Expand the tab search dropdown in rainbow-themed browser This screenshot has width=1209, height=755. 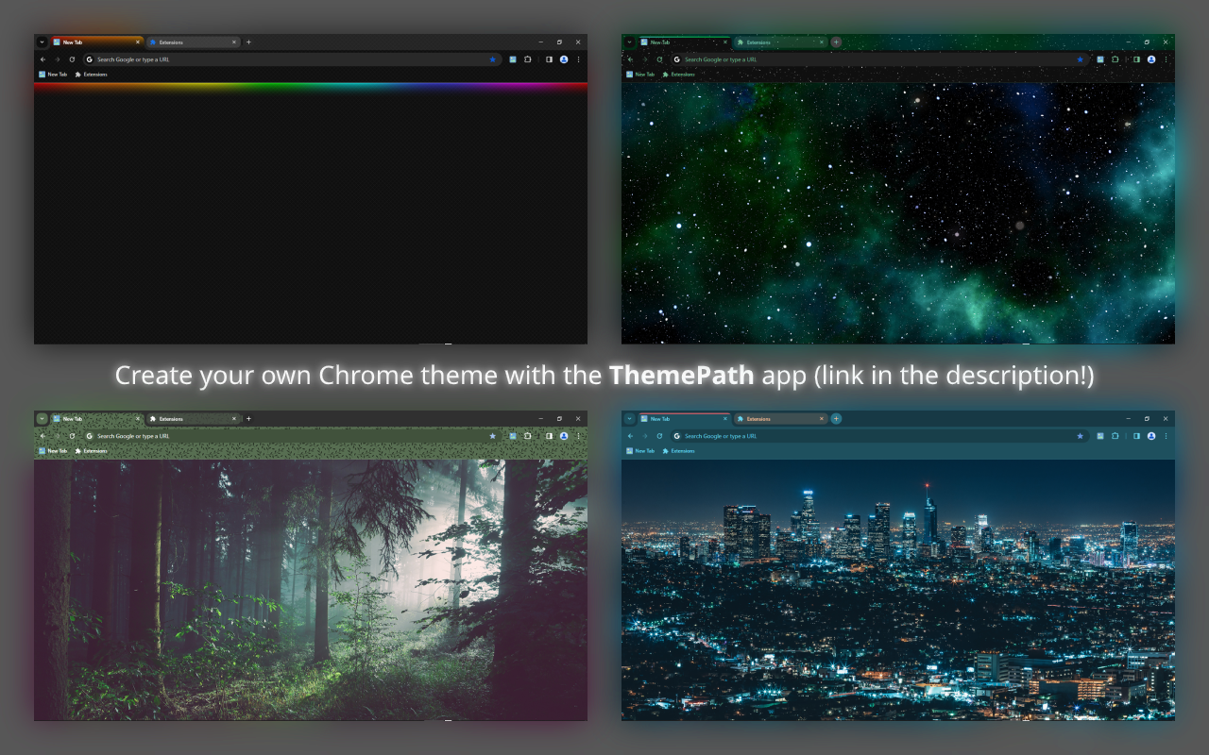tap(42, 42)
